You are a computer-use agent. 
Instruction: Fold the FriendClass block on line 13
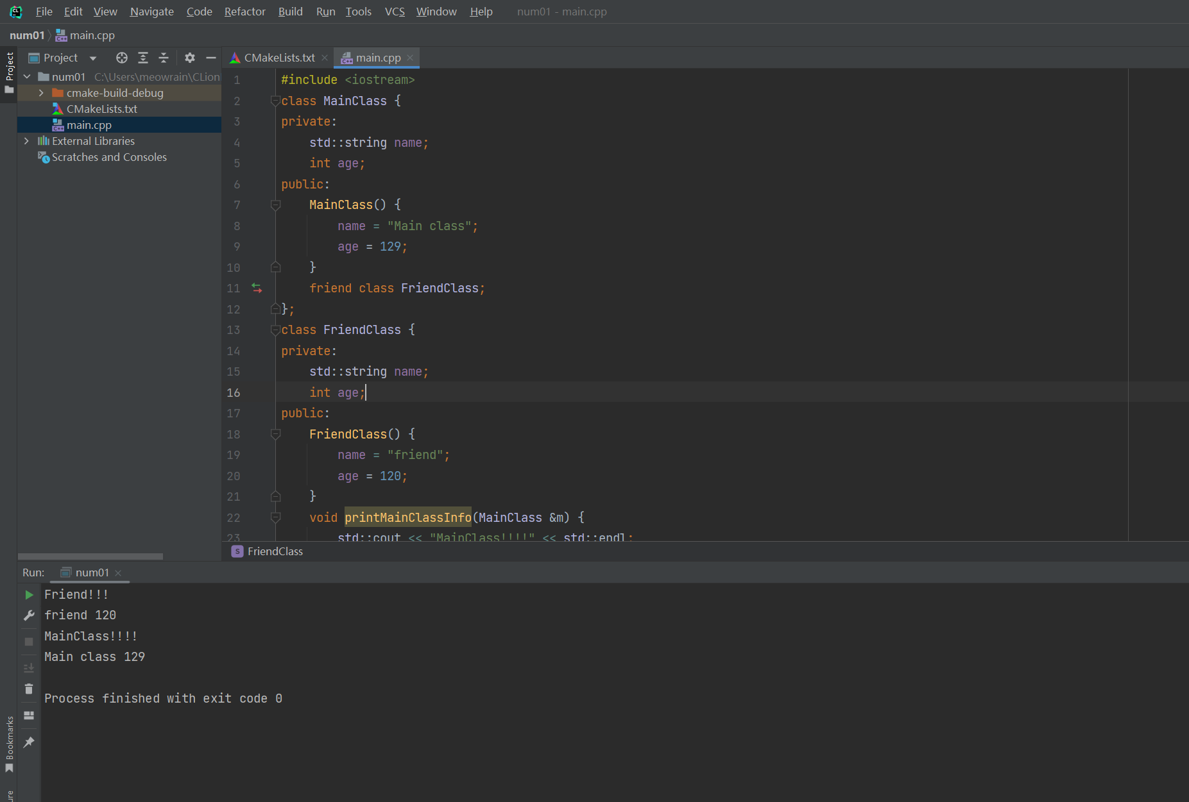tap(275, 330)
